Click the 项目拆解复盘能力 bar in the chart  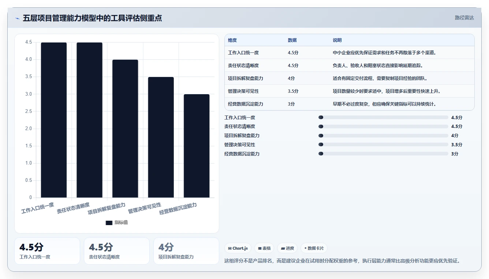click(125, 129)
